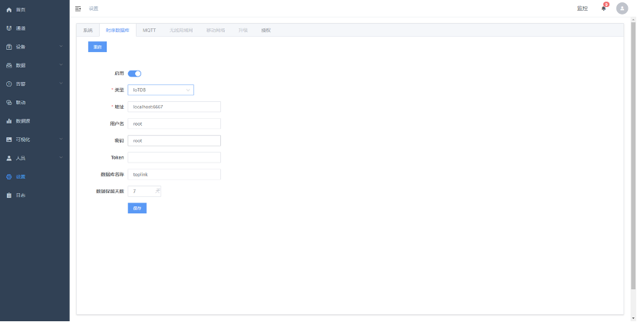Open the 通道 channel icon in sidebar
Viewport: 637px width, 322px height.
[x=9, y=28]
